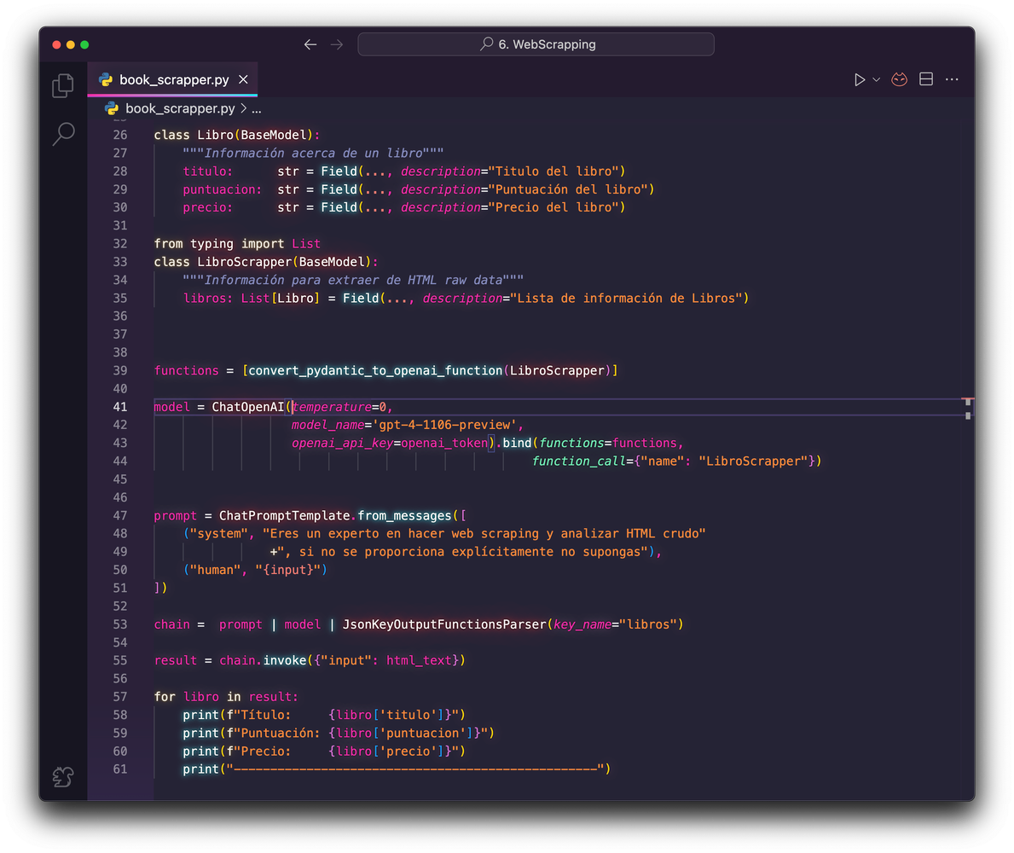The height and width of the screenshot is (853, 1014).
Task: Open the Search panel
Action: [x=63, y=134]
